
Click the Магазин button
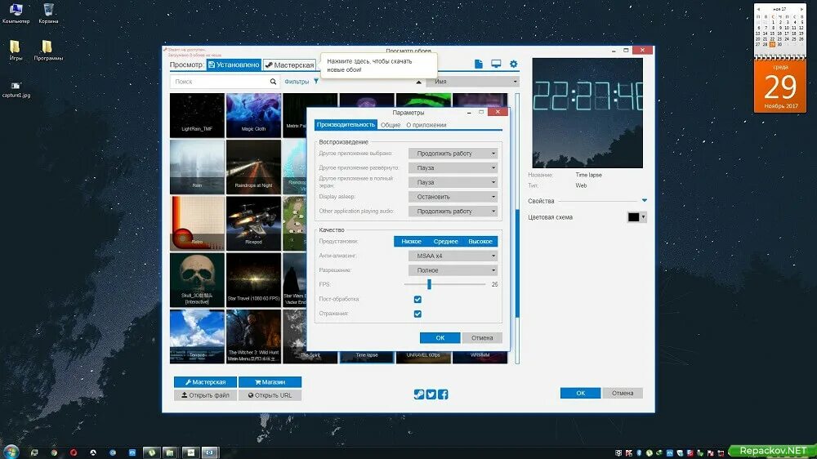click(x=270, y=382)
